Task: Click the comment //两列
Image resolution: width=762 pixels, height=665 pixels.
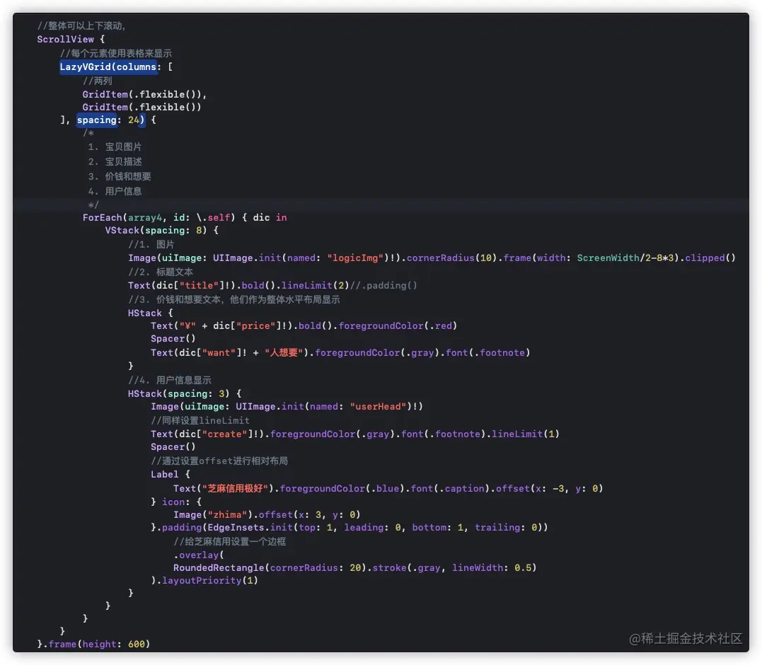Action: coord(97,81)
